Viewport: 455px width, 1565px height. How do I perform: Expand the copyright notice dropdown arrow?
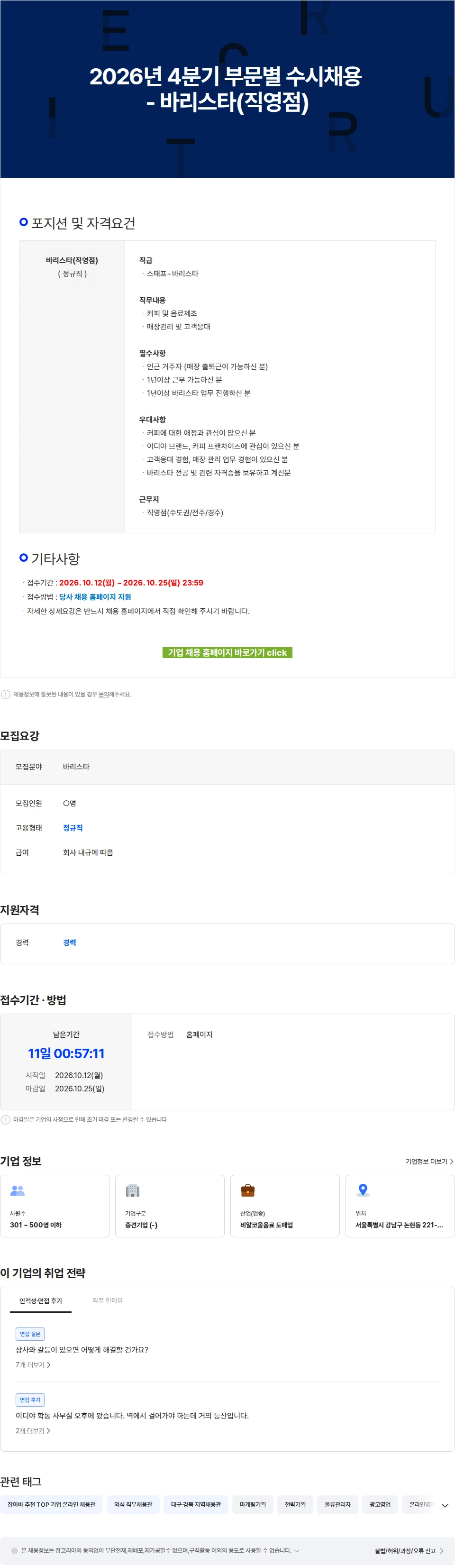coord(296,1550)
